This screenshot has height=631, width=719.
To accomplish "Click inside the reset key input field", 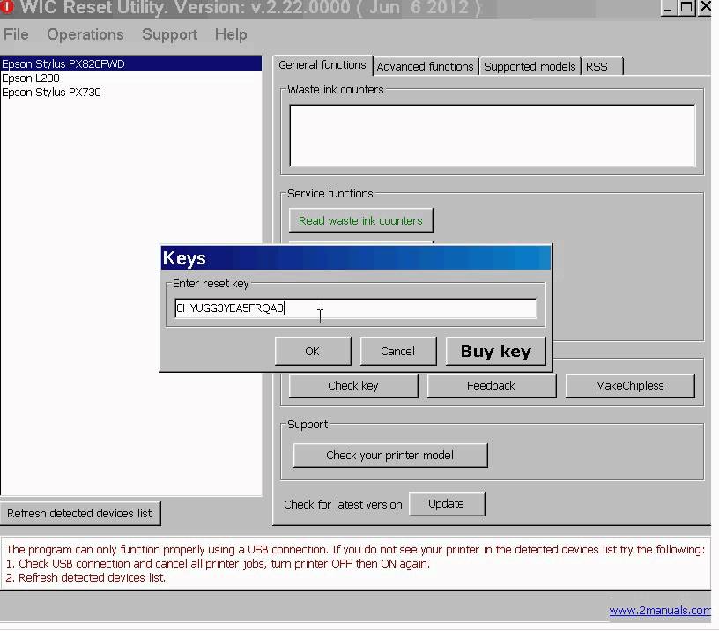I will pos(355,308).
